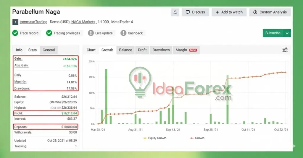Click the Abs. Gain label
This screenshot has width=303, height=158.
tap(21, 65)
